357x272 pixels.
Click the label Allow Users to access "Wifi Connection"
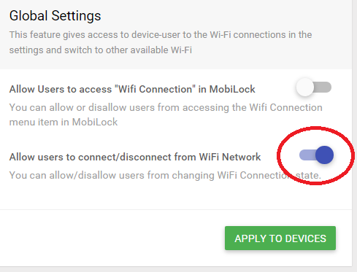click(x=132, y=89)
